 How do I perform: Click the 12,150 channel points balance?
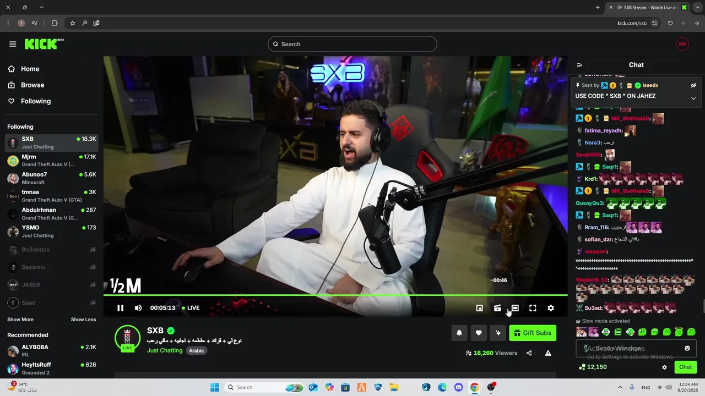click(x=593, y=367)
